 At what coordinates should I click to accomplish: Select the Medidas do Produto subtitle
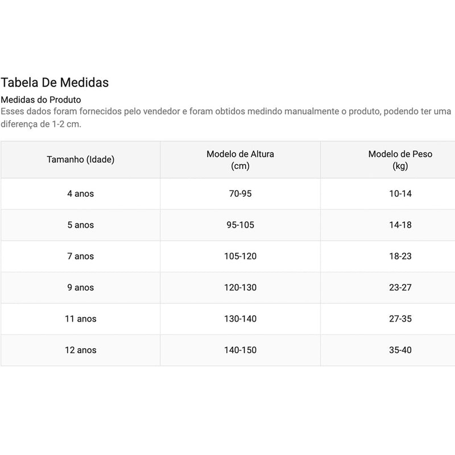point(41,100)
